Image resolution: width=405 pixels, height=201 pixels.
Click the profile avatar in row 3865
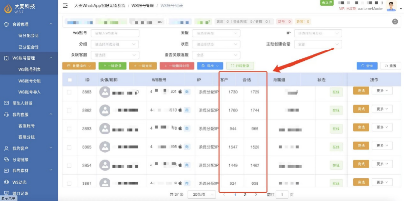(x=105, y=147)
